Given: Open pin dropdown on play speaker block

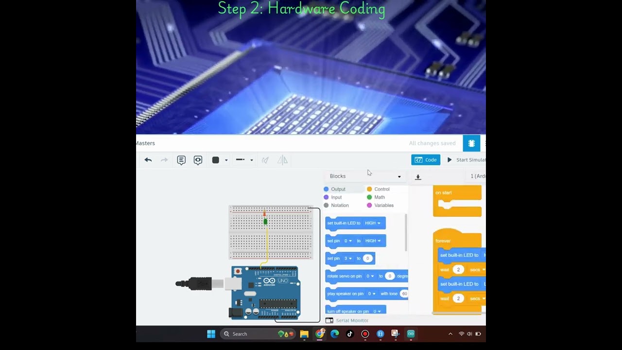Looking at the screenshot, I should pyautogui.click(x=372, y=294).
